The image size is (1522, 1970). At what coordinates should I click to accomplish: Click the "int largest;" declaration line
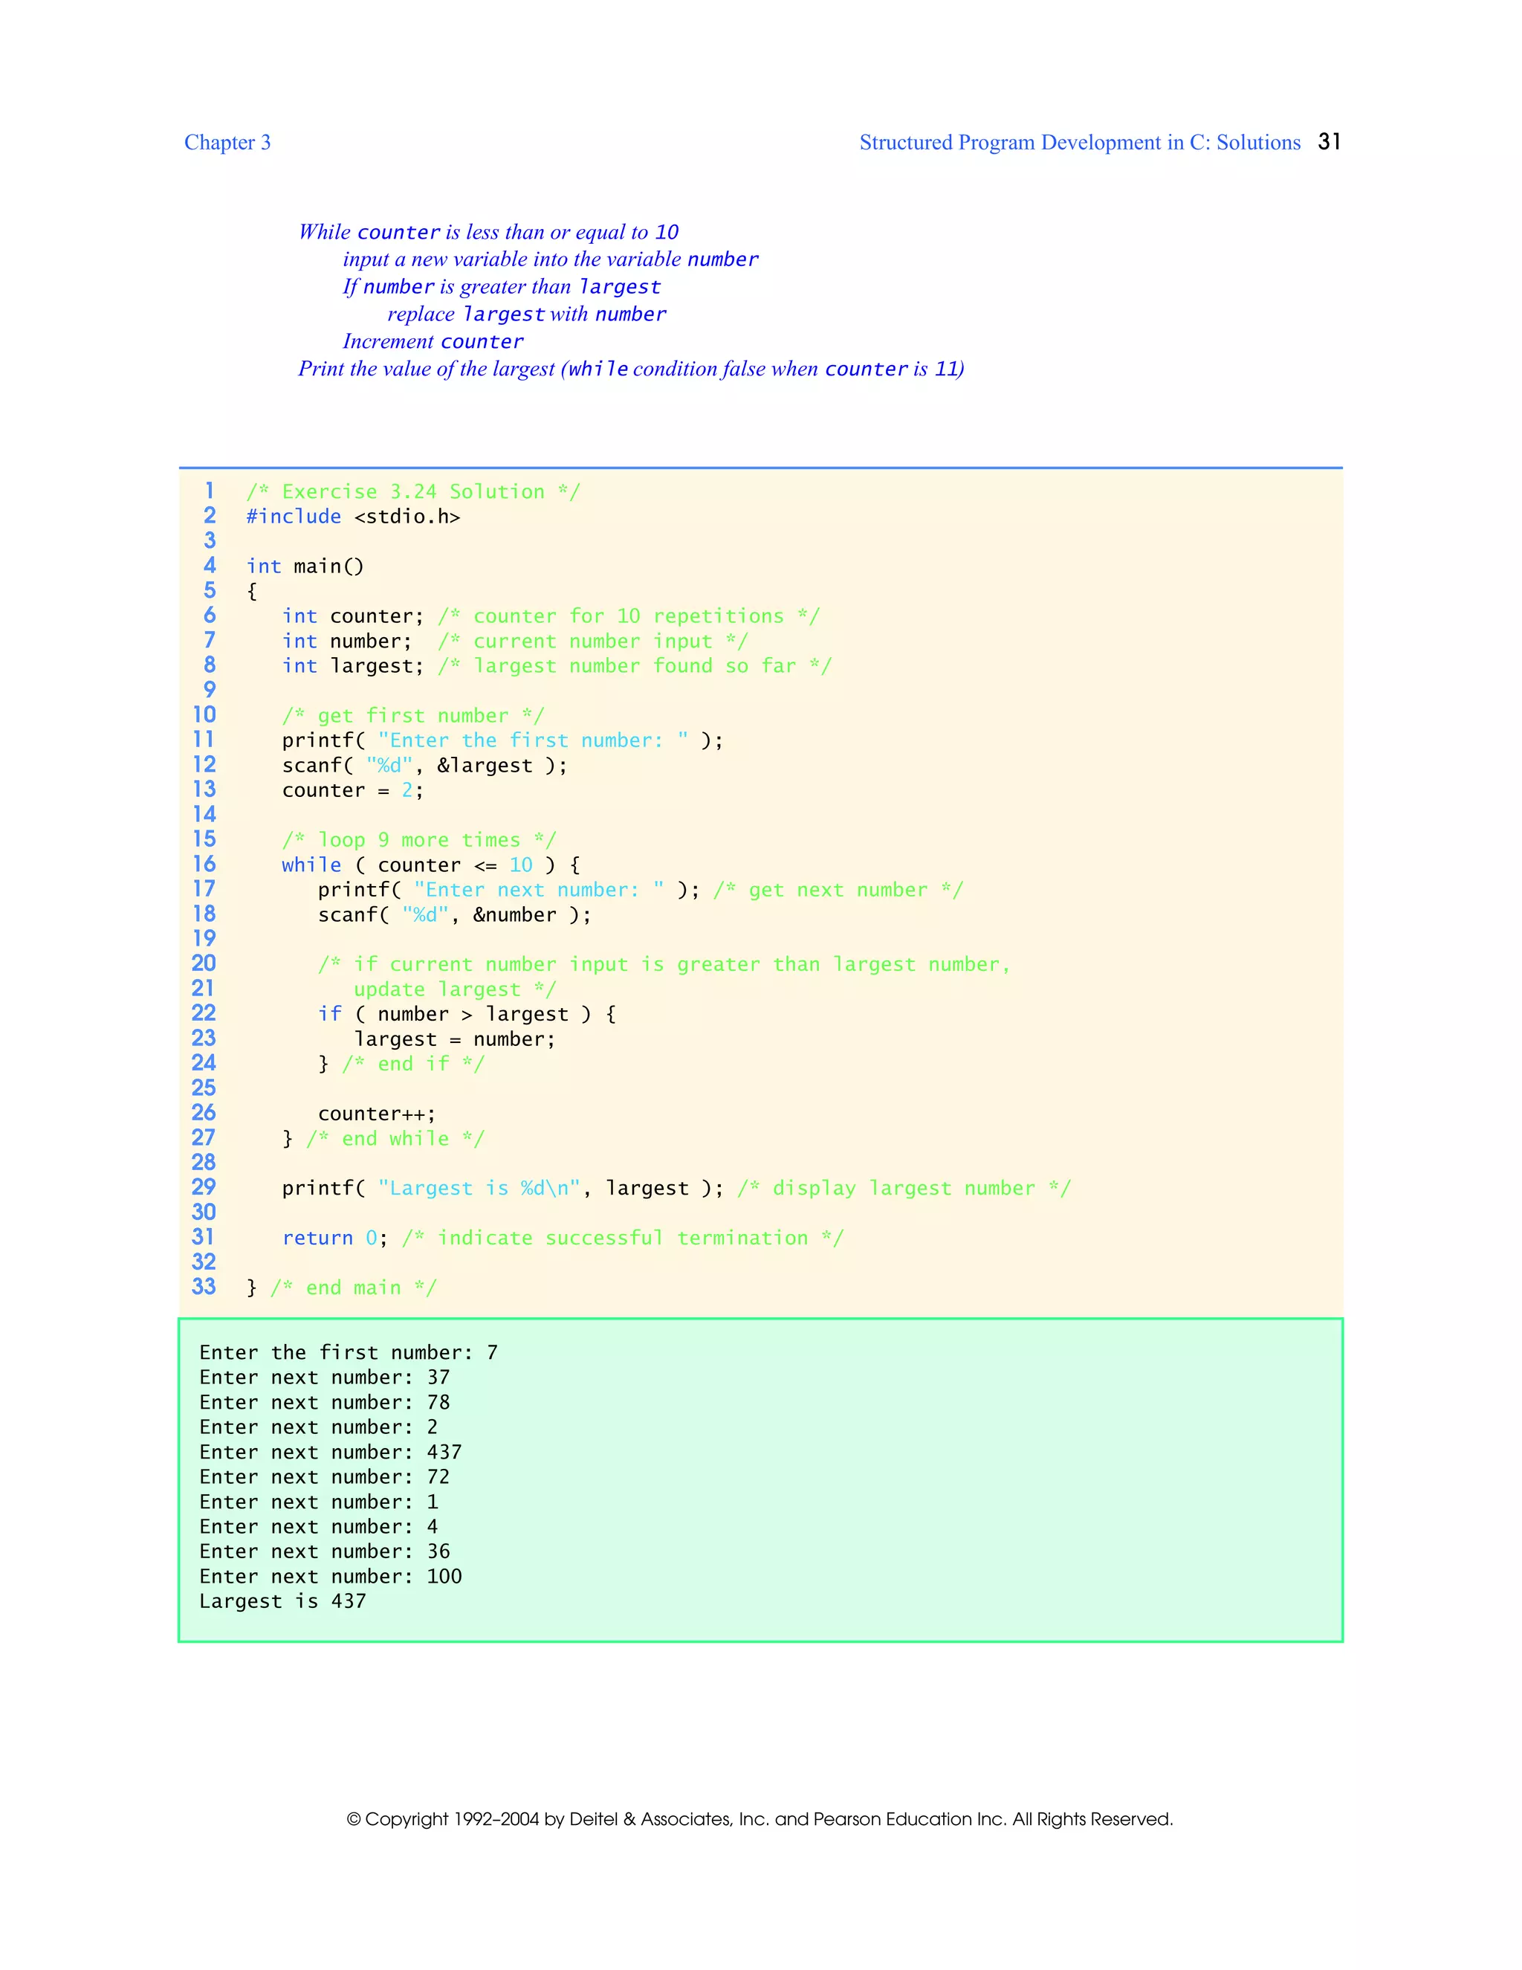352,665
